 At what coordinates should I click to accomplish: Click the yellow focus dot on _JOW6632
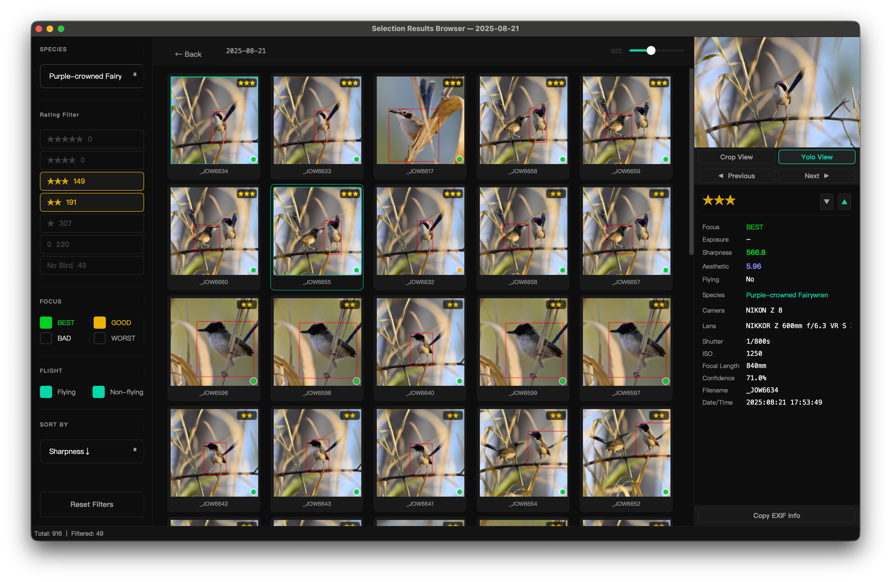point(459,270)
